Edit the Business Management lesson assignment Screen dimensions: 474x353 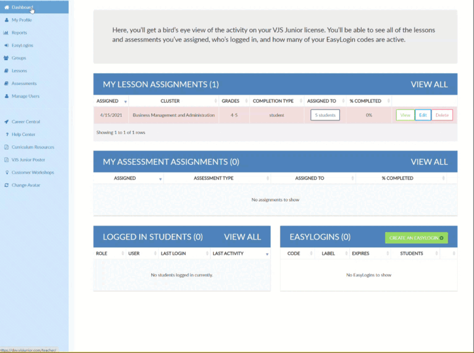point(422,115)
